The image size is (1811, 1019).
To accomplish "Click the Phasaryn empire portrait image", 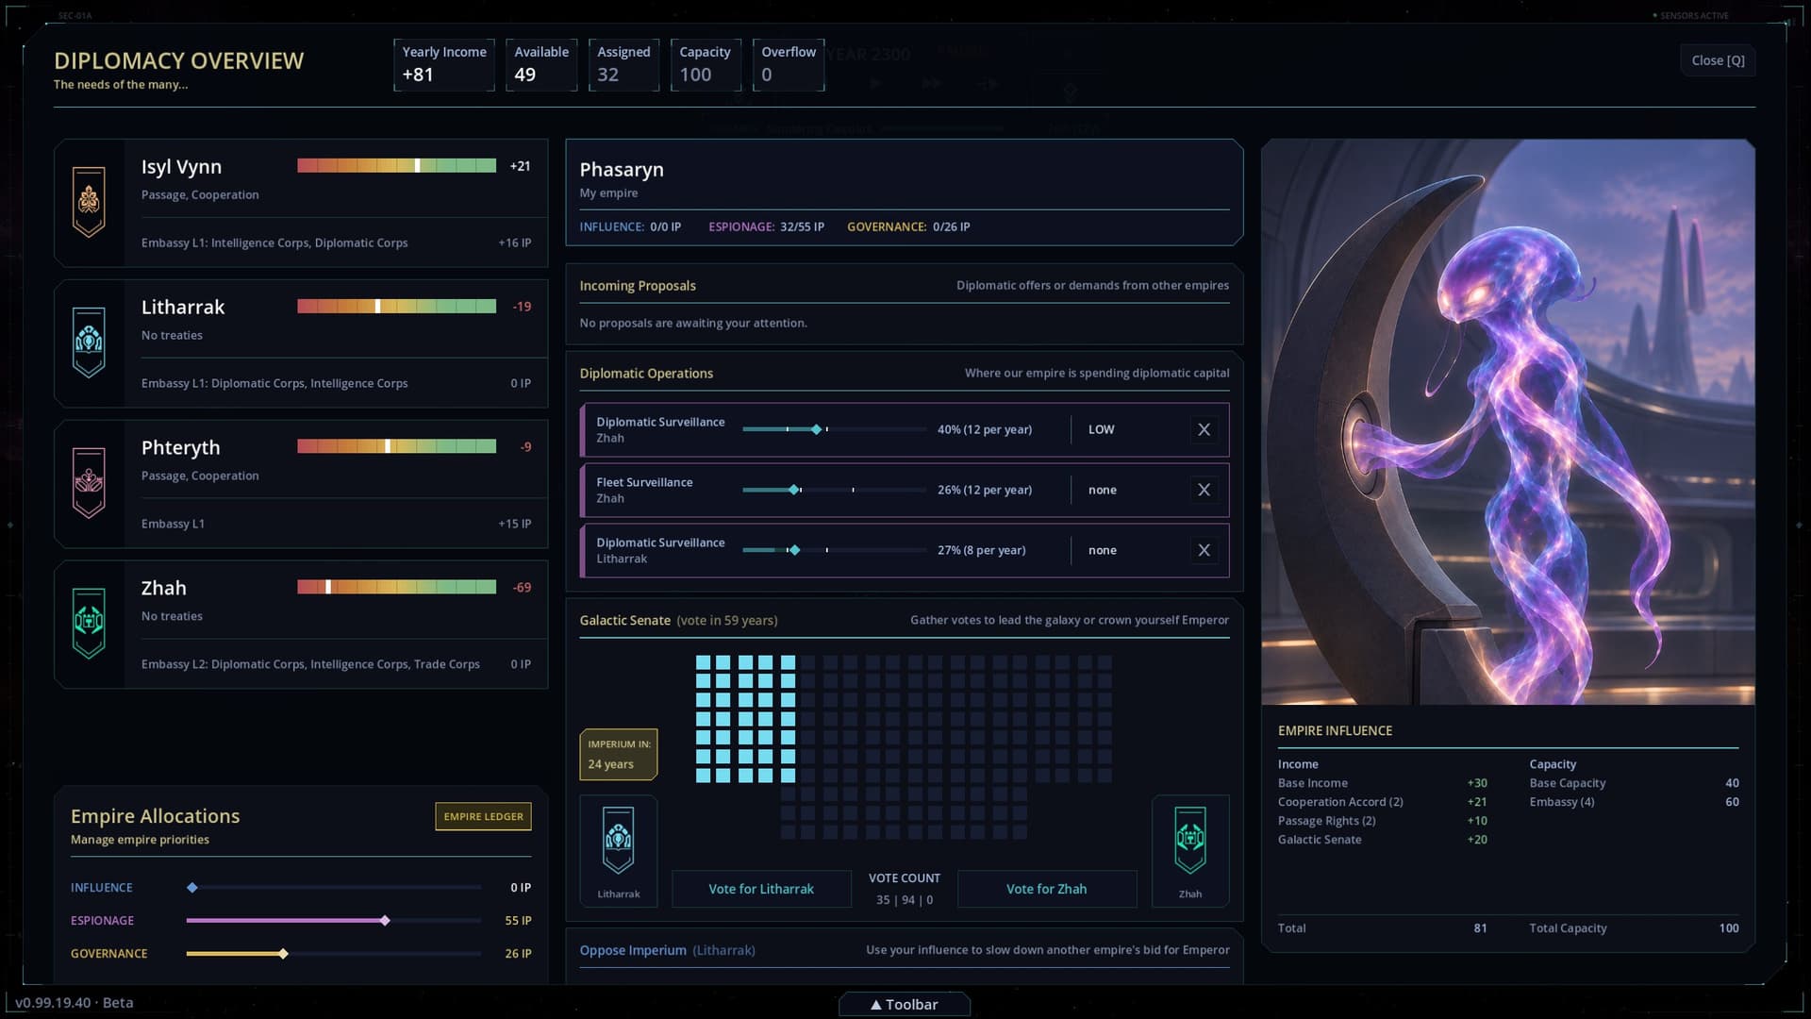I will click(x=1507, y=422).
